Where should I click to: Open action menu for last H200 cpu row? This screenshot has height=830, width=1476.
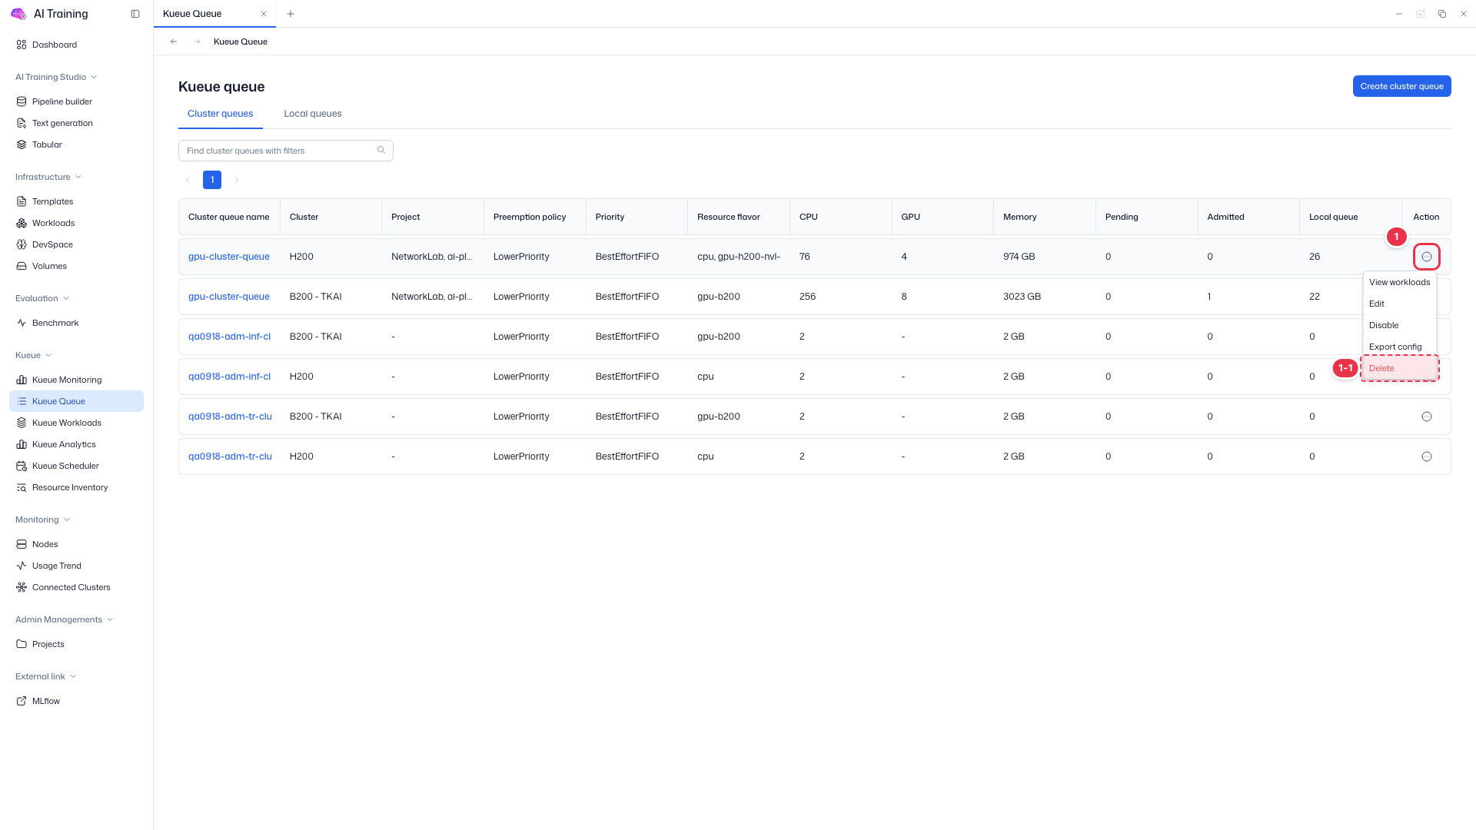[1427, 456]
